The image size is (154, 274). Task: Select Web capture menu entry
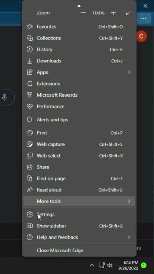click(79, 144)
